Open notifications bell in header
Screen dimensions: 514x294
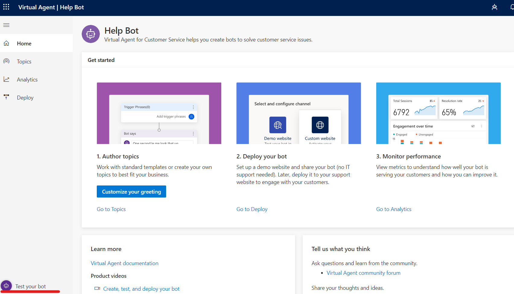click(512, 7)
